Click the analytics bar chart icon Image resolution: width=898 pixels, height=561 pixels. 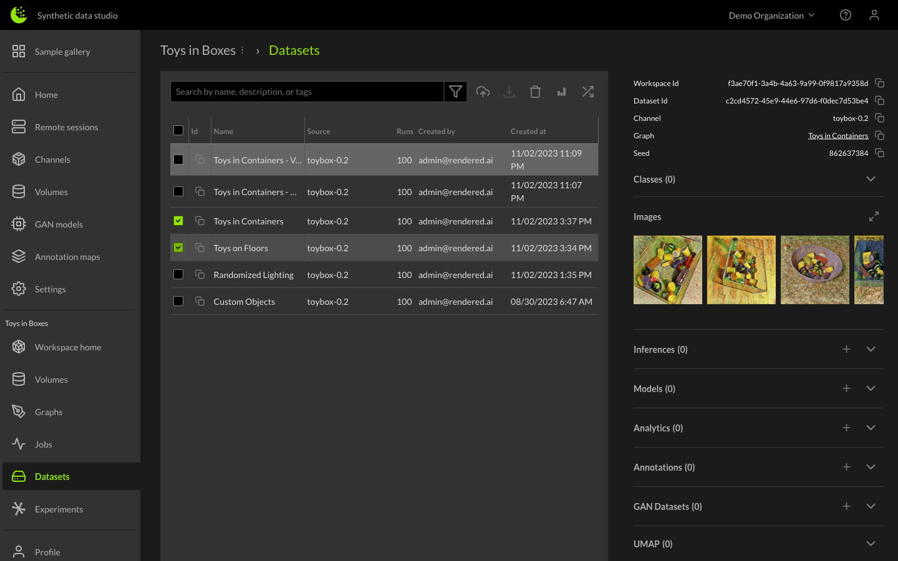click(561, 92)
